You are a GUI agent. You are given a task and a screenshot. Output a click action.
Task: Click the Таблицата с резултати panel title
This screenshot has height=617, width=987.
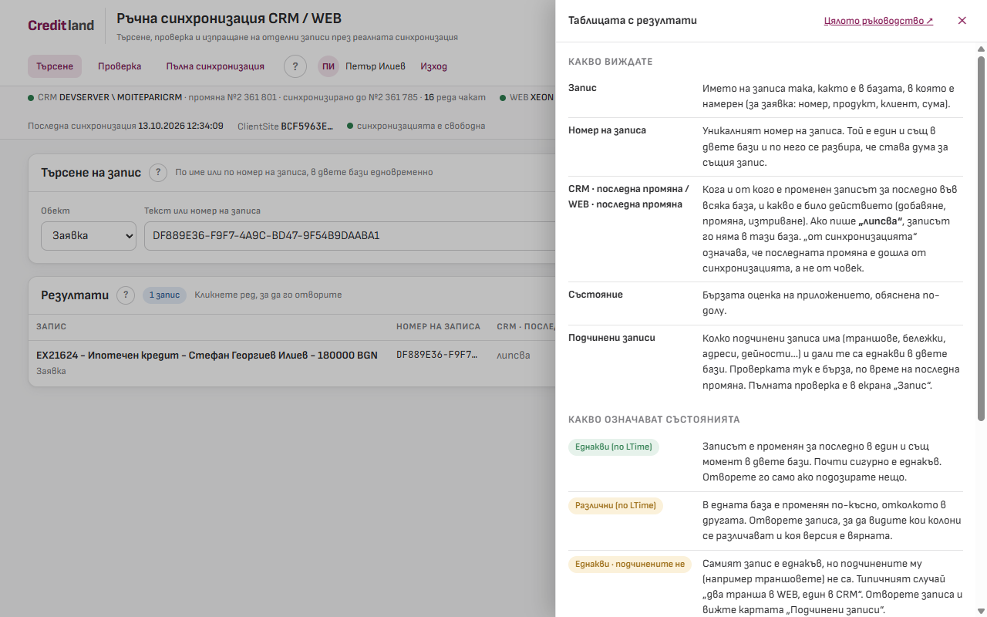[632, 21]
